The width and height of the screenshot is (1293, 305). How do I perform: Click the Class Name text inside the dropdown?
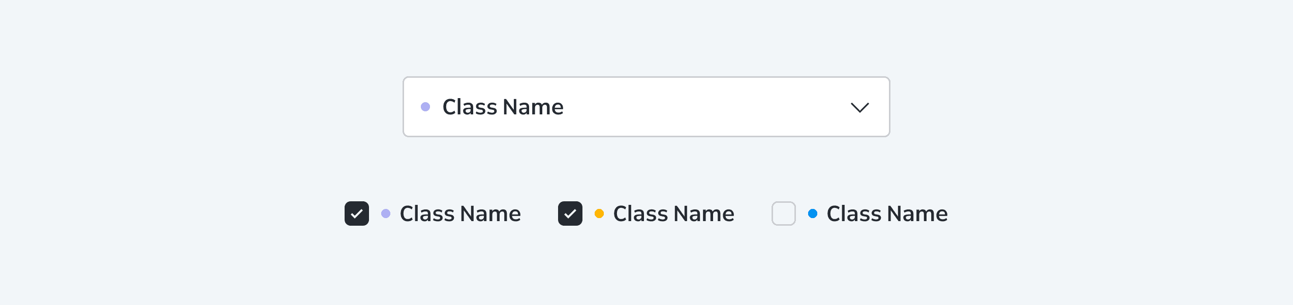click(503, 107)
